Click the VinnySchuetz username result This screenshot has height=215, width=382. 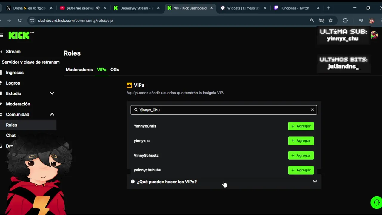click(146, 155)
